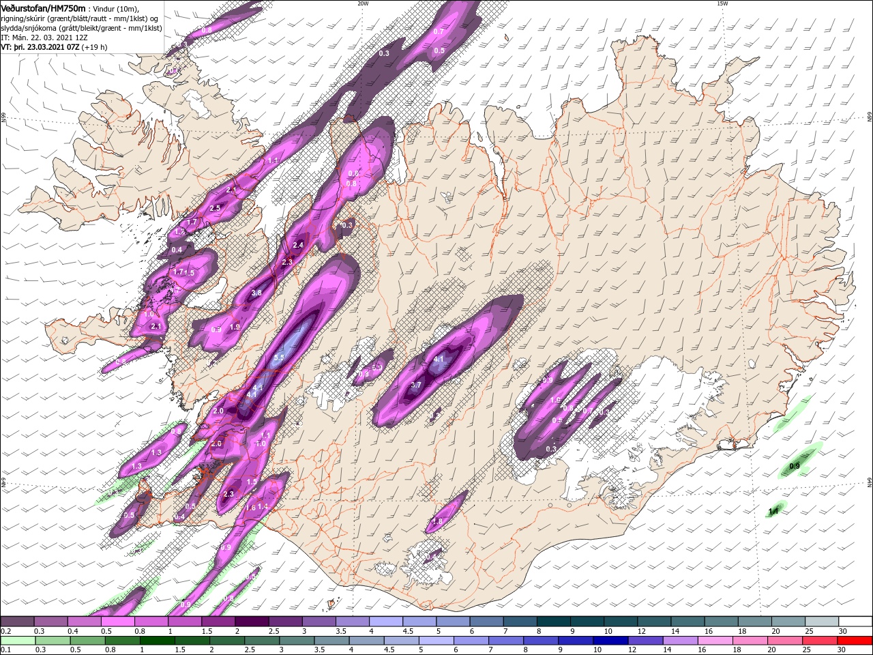Click the 20W longitude label

coord(363,3)
